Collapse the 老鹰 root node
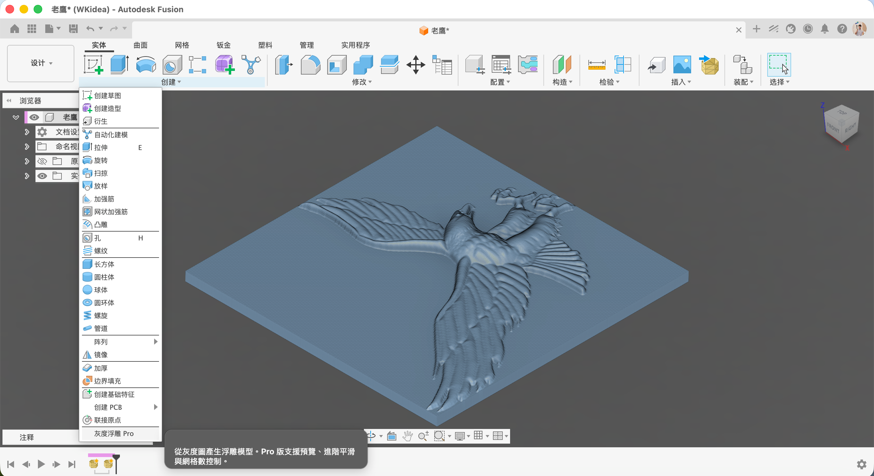The width and height of the screenshot is (874, 476). coord(16,117)
